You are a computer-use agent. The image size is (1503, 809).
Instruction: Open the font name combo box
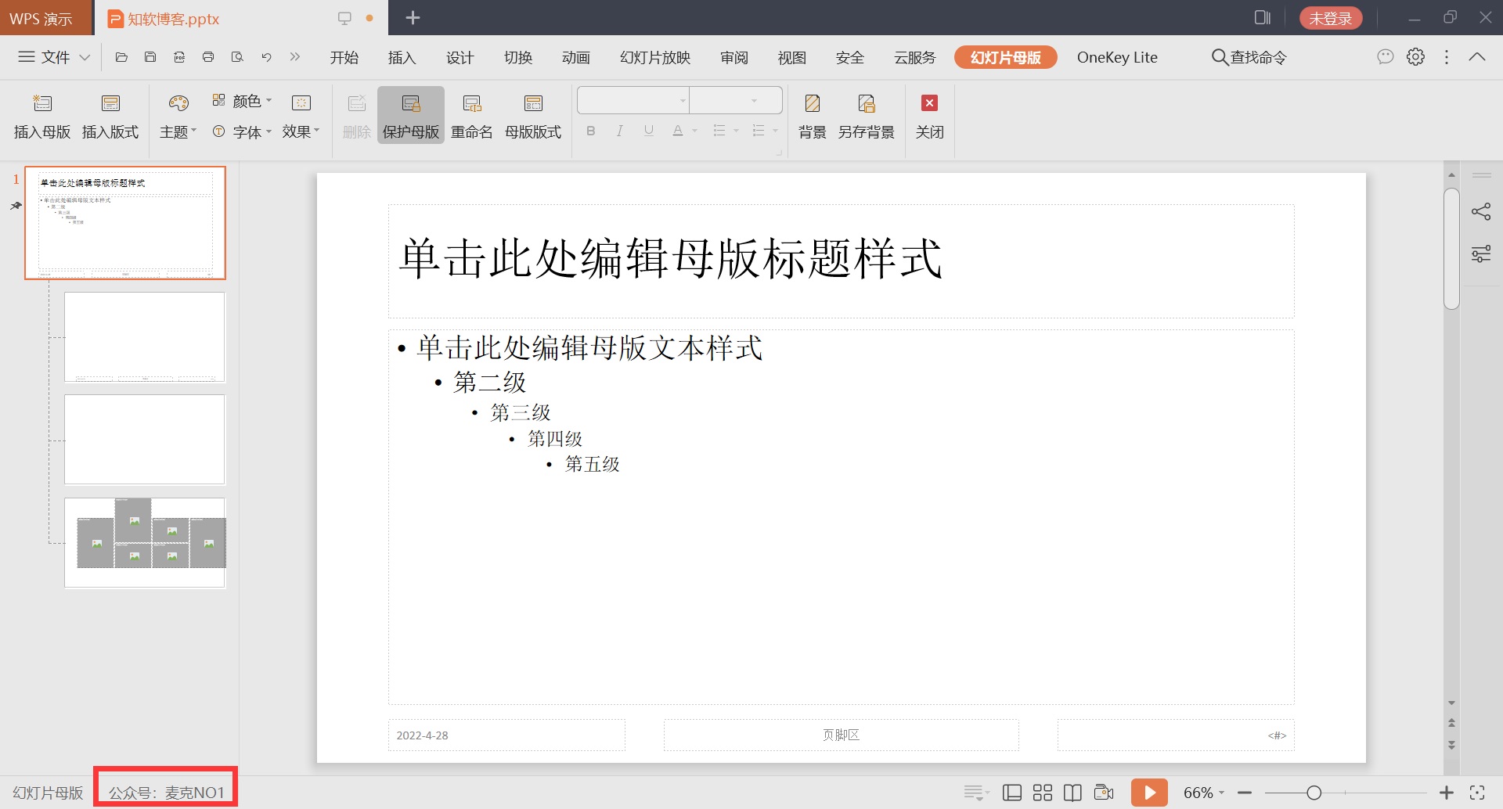[633, 101]
